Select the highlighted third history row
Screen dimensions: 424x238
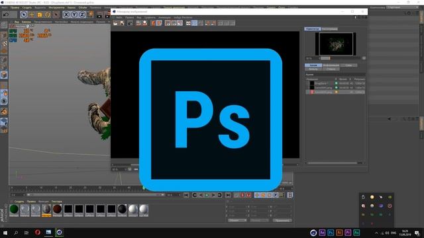point(335,92)
